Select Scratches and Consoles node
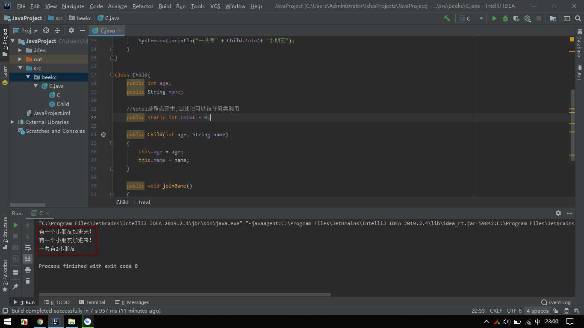This screenshot has height=328, width=584. click(x=52, y=131)
